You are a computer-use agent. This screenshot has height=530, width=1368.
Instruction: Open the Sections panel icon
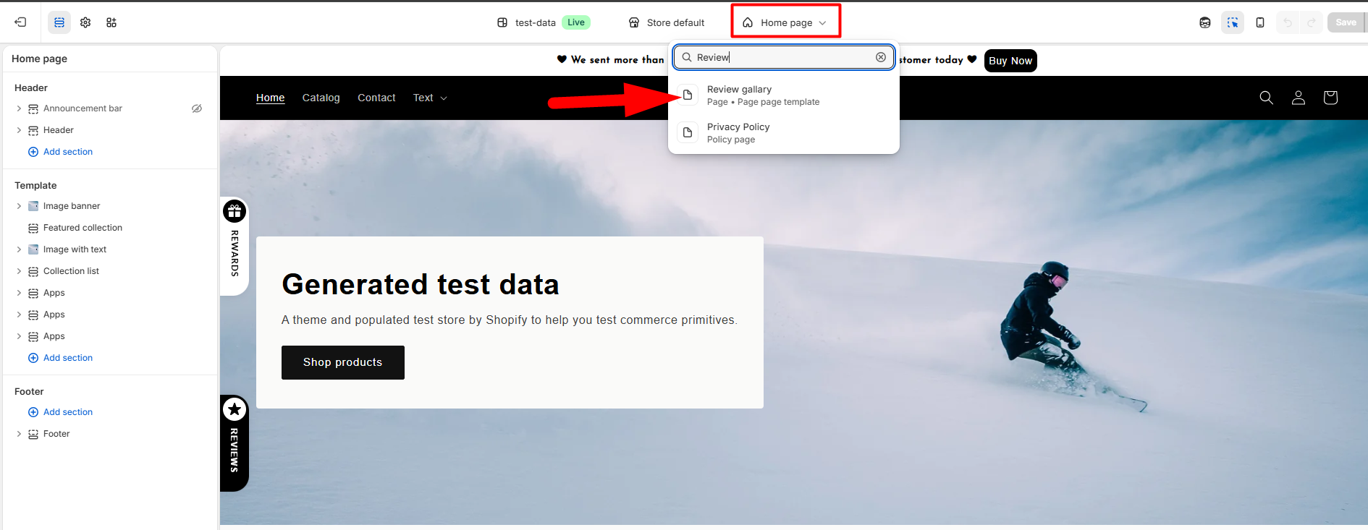[59, 22]
